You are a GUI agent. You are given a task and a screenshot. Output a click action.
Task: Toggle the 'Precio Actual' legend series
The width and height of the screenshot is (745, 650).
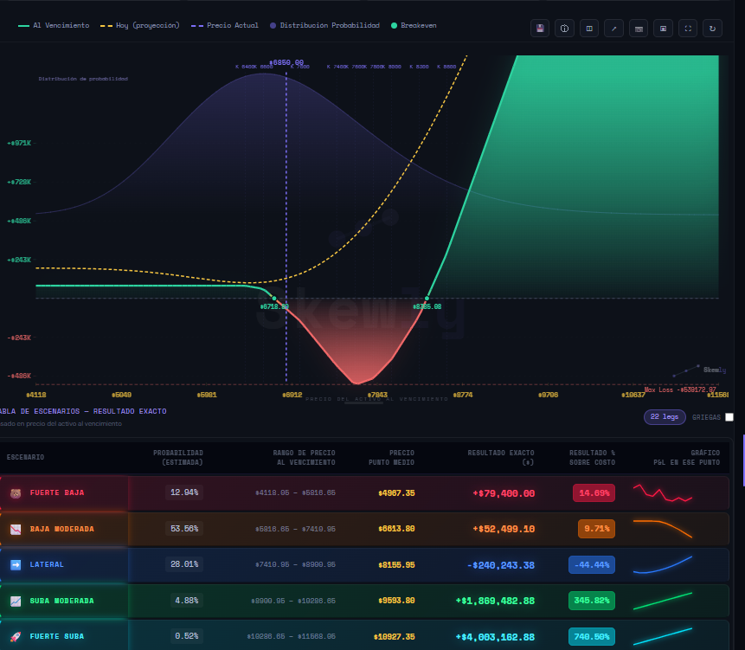point(225,25)
